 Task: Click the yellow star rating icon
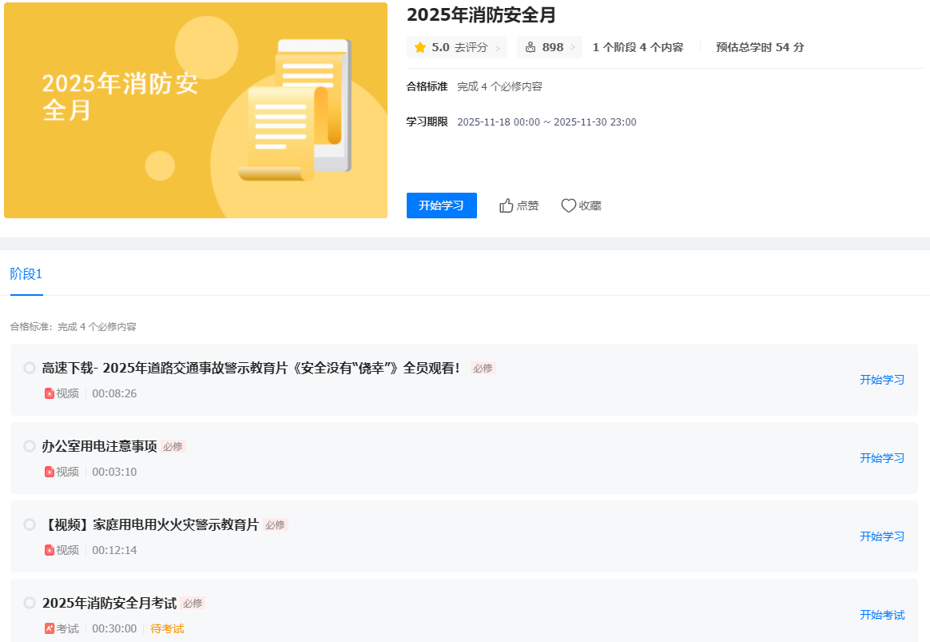click(420, 47)
